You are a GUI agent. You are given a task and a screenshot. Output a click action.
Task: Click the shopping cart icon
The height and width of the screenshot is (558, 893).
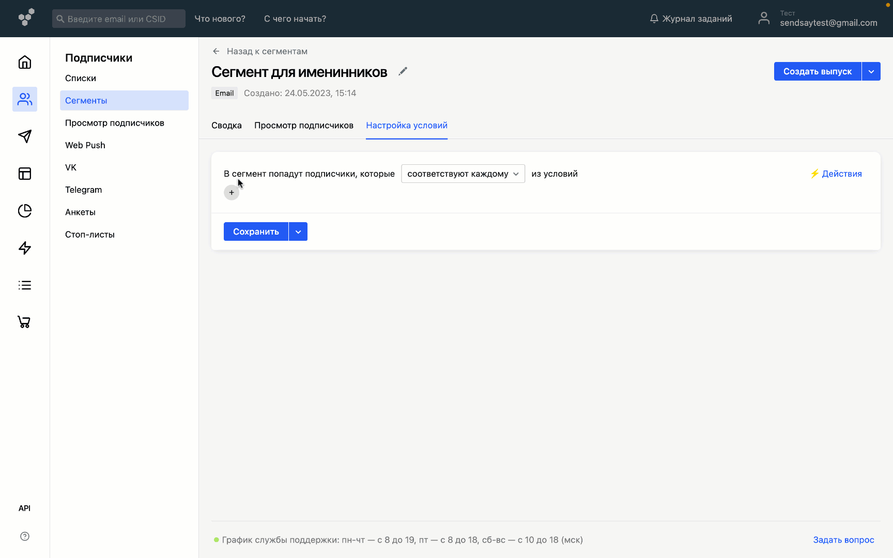coord(25,322)
